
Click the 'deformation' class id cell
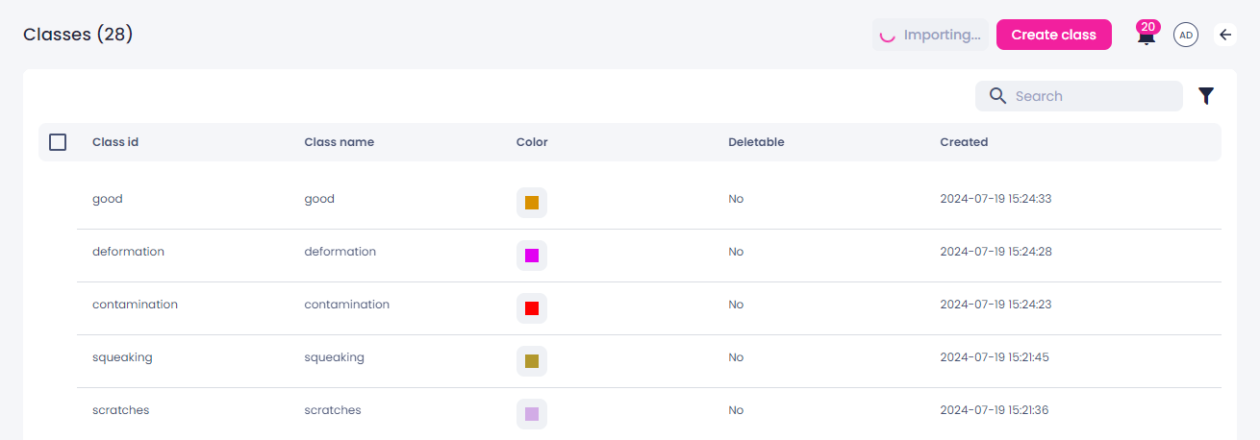128,252
